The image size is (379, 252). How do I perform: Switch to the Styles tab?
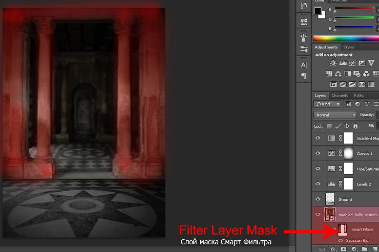pos(349,48)
